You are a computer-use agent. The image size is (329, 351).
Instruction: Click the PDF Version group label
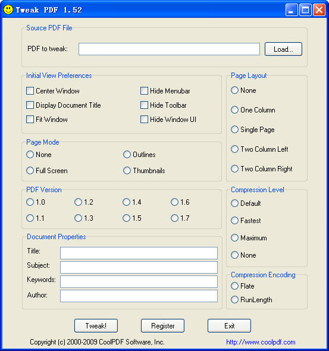click(44, 190)
